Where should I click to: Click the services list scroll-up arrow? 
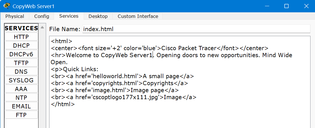42,27
